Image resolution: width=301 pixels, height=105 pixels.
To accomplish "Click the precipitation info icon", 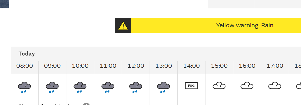I will click(x=86, y=104).
